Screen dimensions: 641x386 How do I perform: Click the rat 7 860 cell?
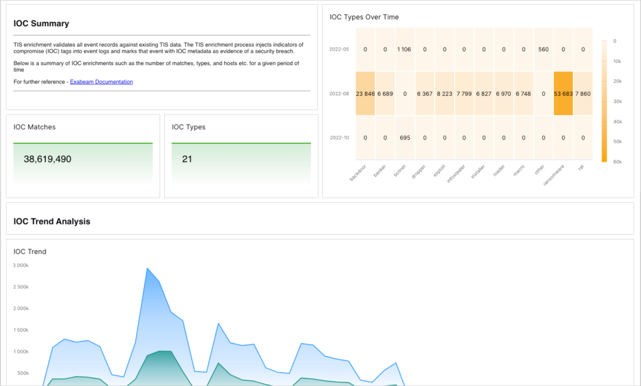coord(583,94)
